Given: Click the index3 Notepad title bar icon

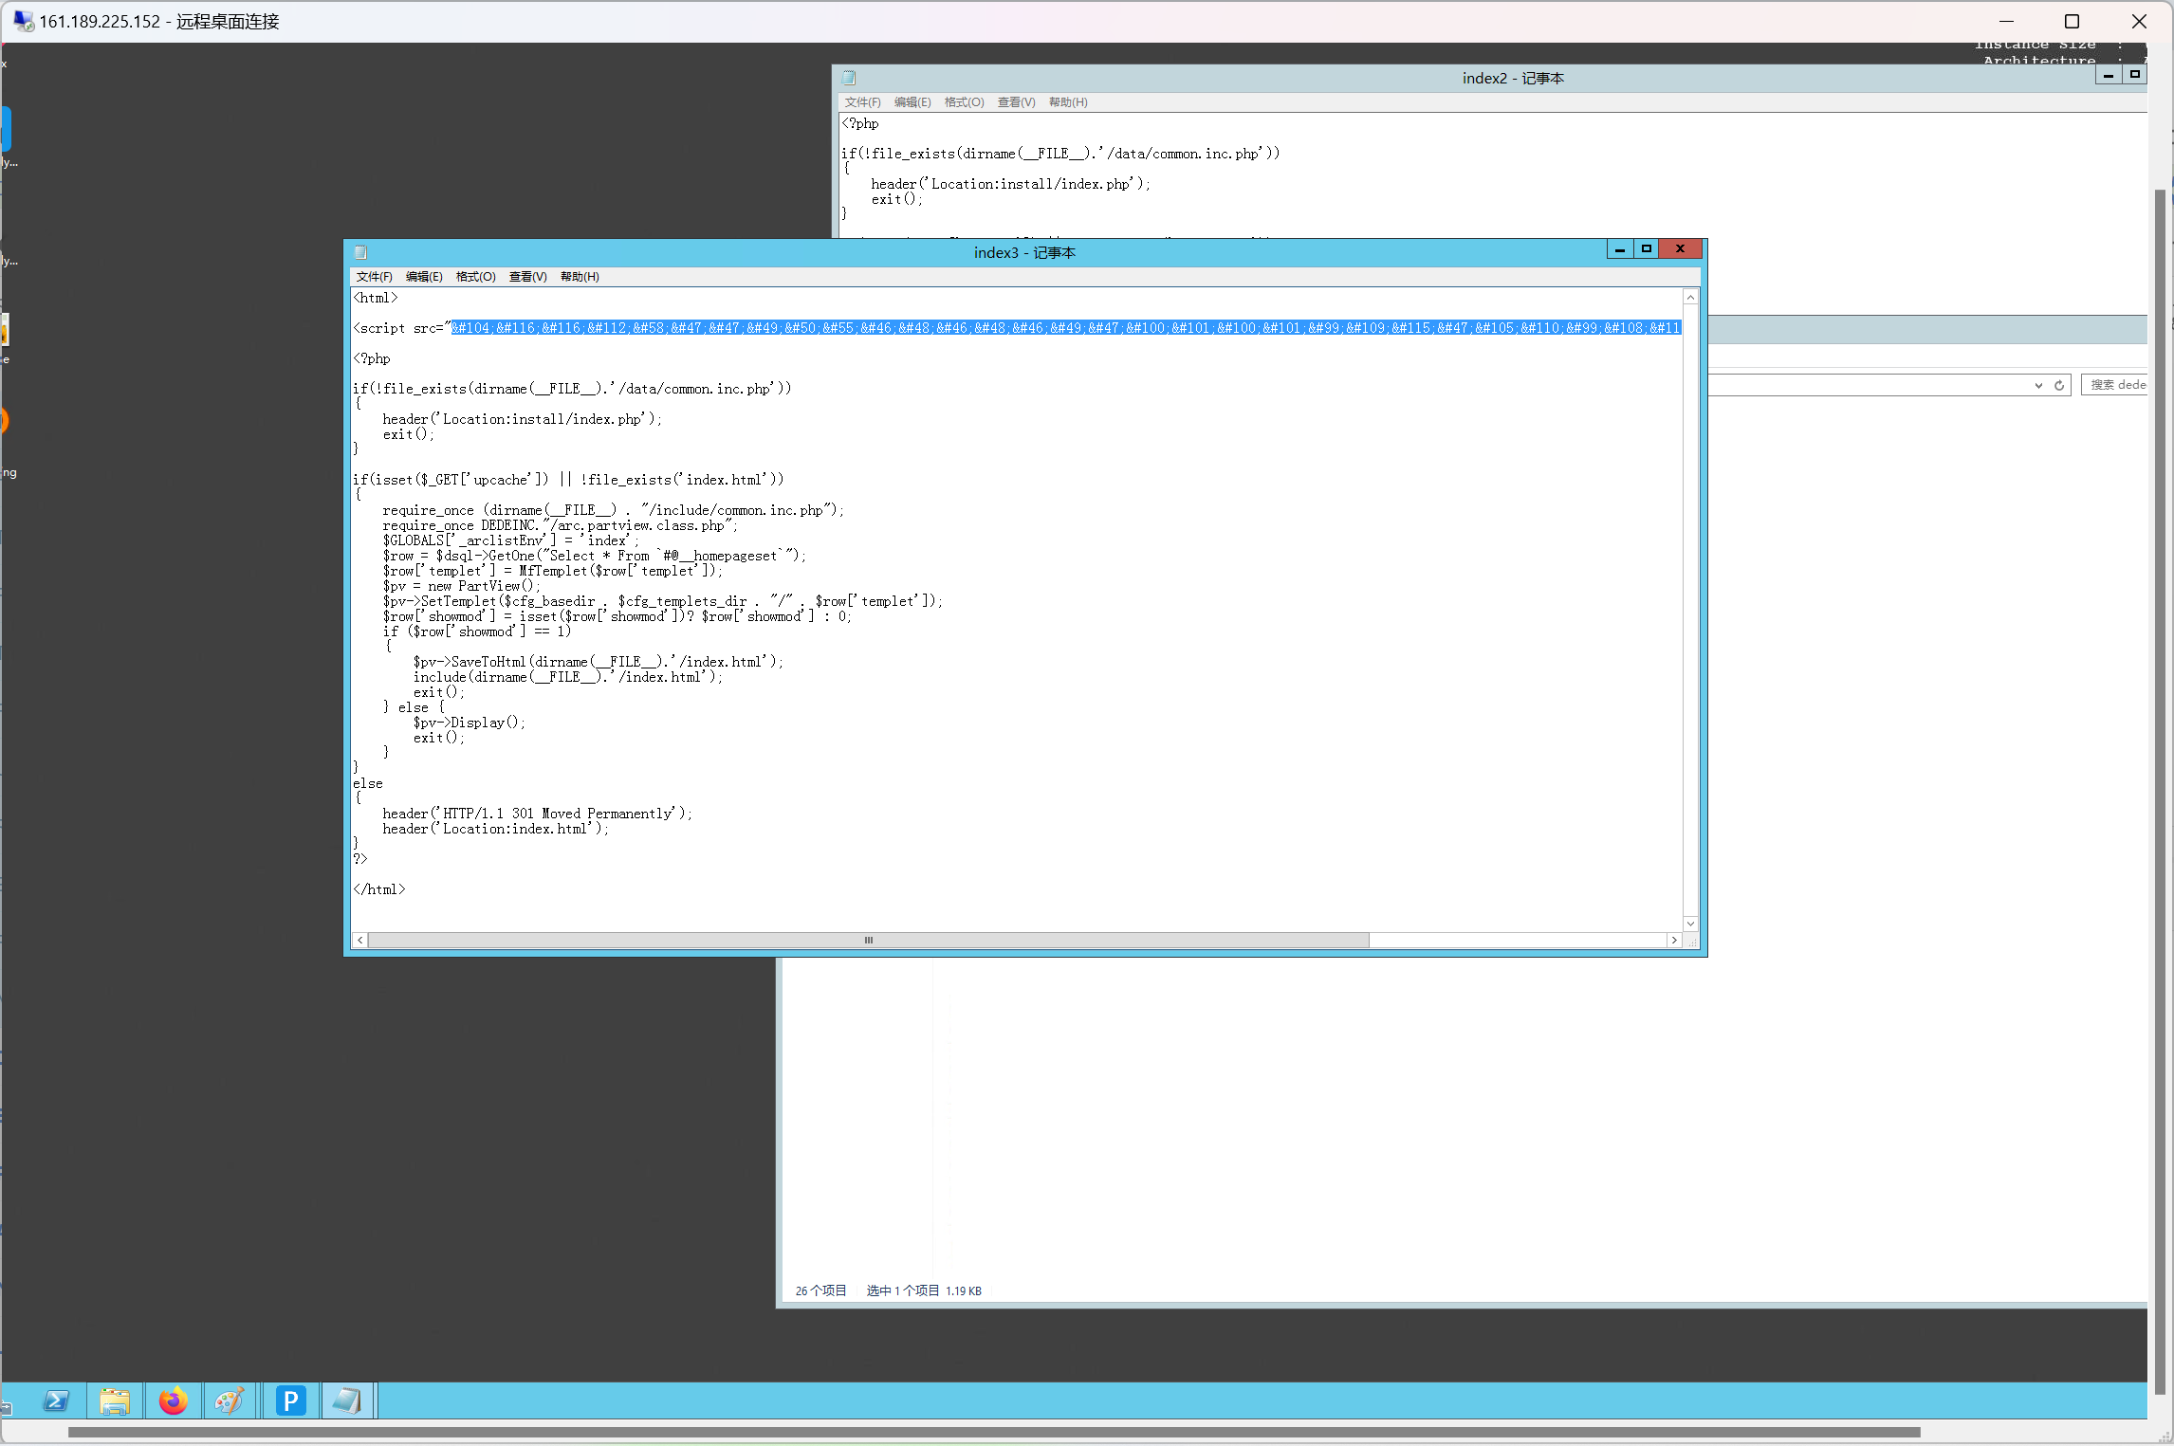Looking at the screenshot, I should 360,252.
